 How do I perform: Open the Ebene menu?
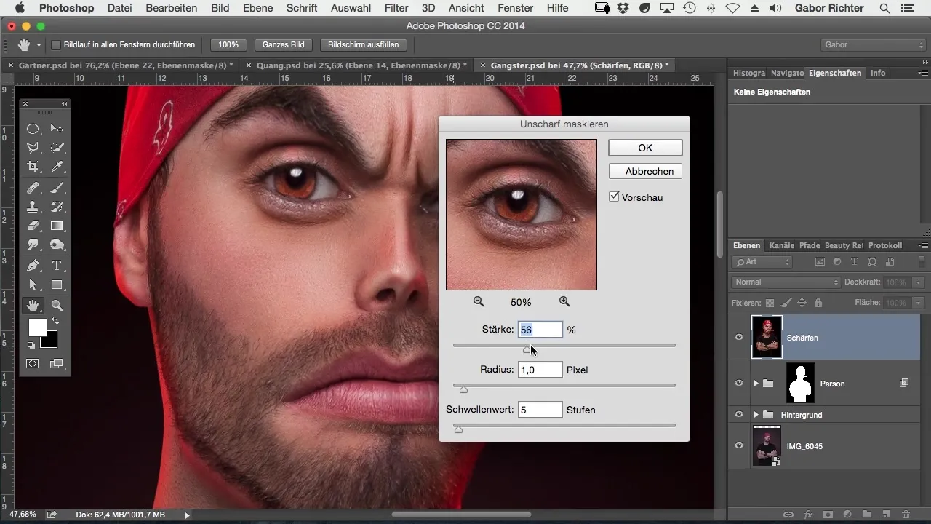tap(258, 8)
